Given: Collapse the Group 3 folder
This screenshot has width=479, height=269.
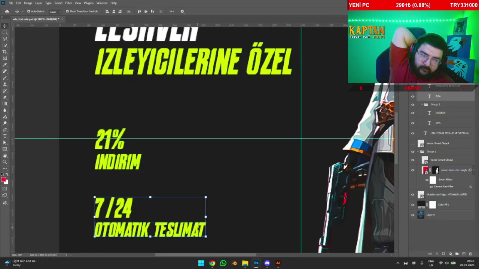Looking at the screenshot, I should click(x=422, y=105).
